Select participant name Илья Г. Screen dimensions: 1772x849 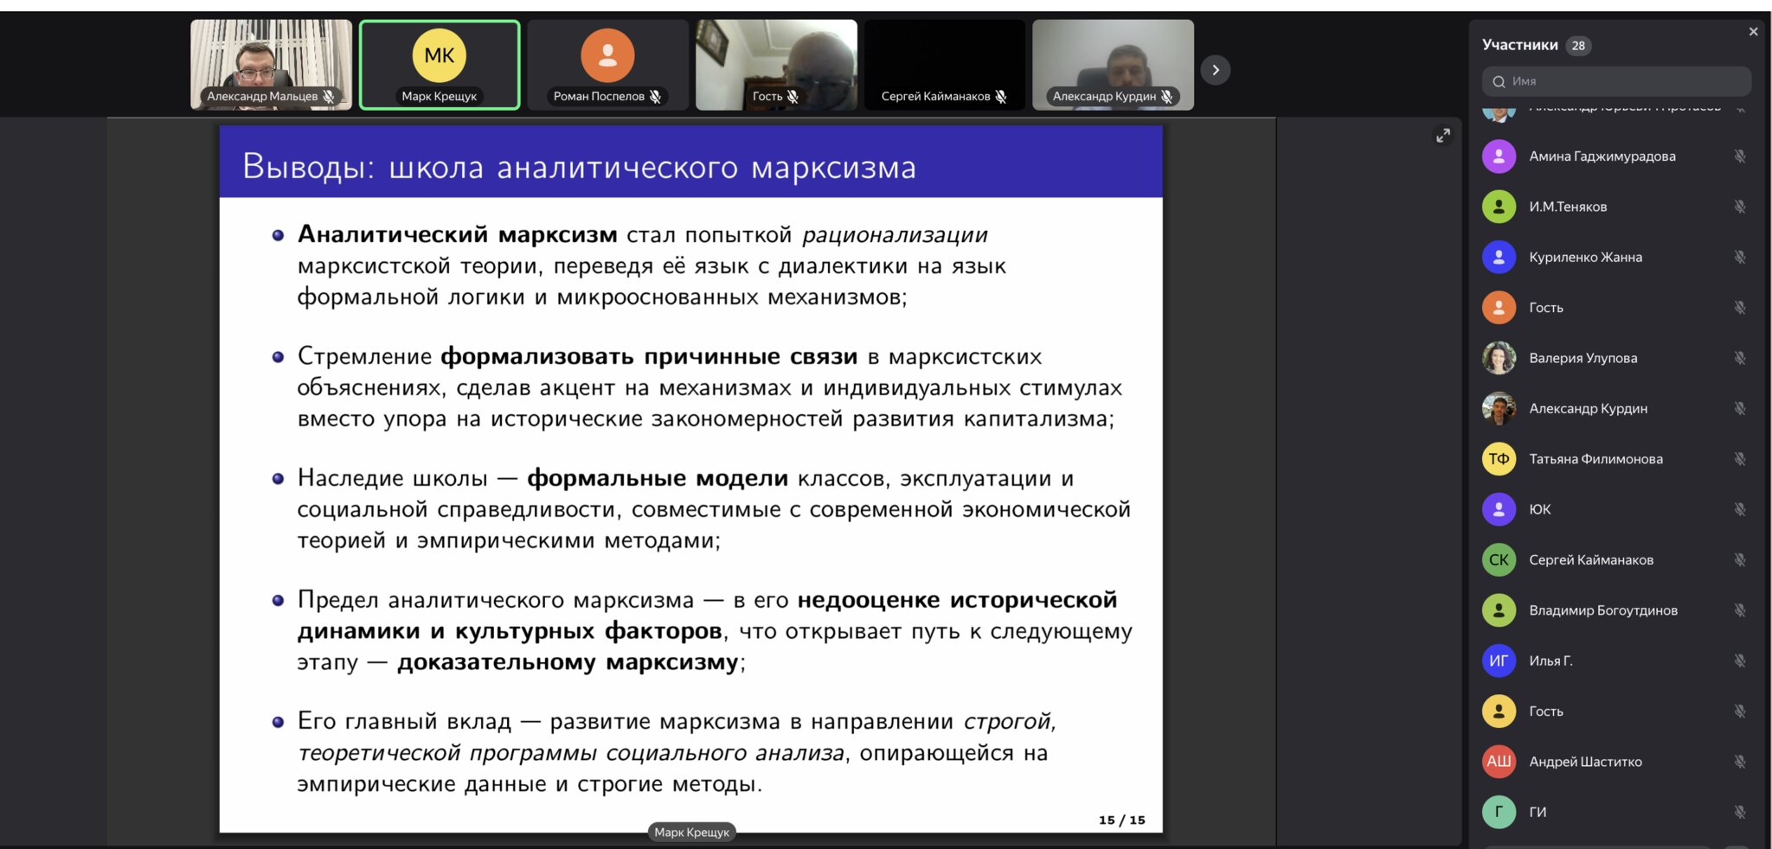coord(1550,661)
